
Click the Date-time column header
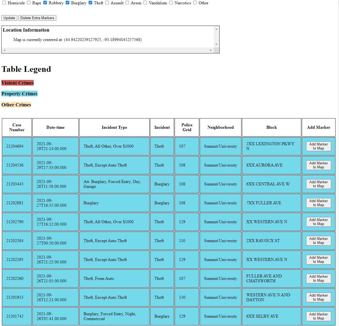(x=56, y=127)
